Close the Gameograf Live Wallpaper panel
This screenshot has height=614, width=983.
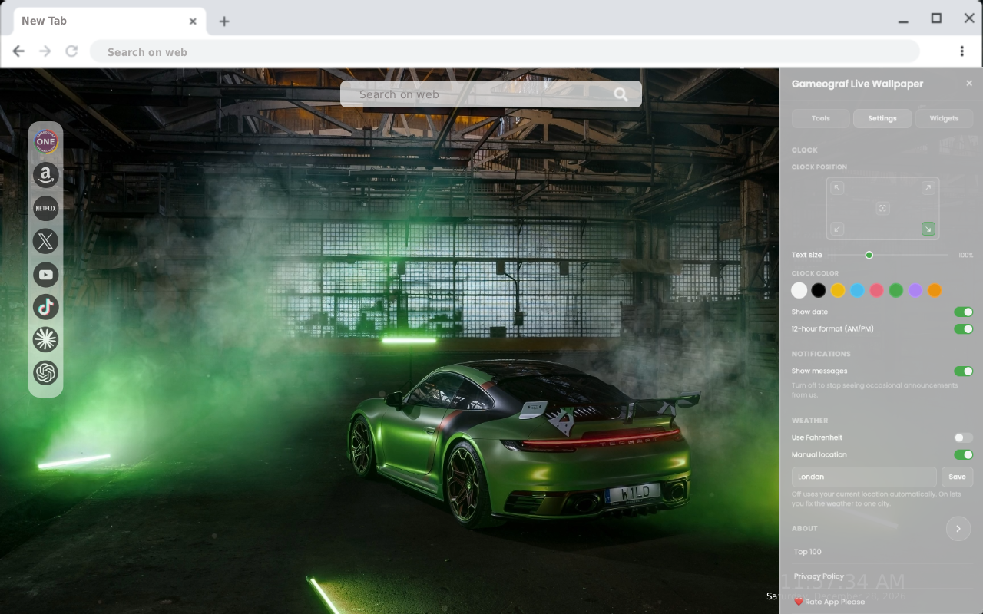pyautogui.click(x=969, y=83)
